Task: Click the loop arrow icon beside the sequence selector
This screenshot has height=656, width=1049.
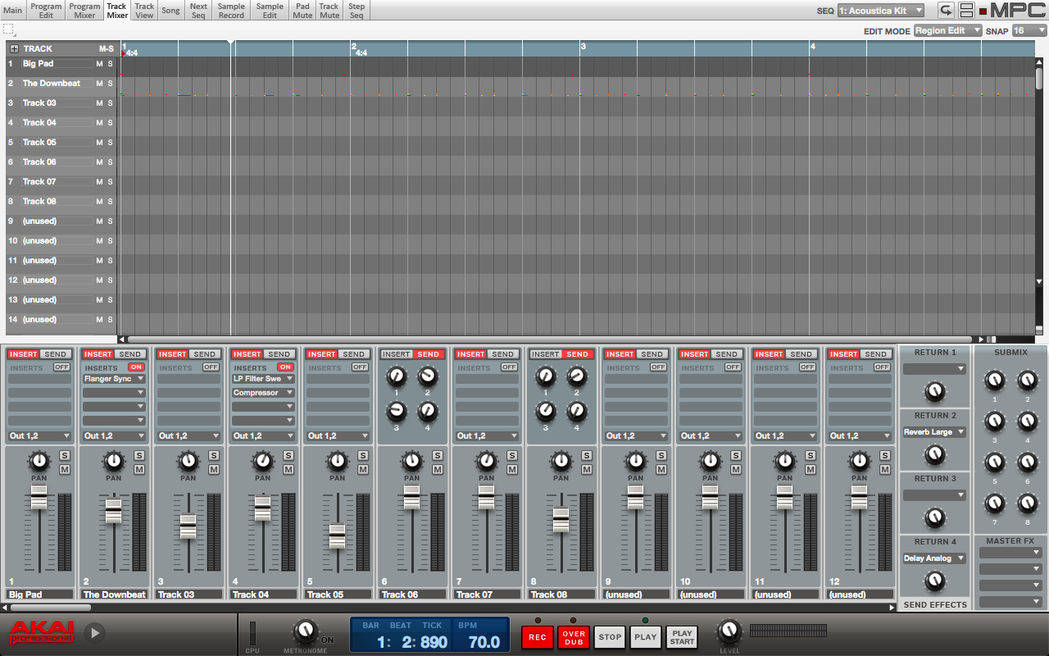Action: [x=946, y=11]
